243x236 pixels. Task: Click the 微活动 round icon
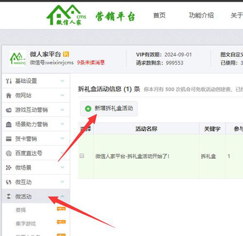click(9, 197)
